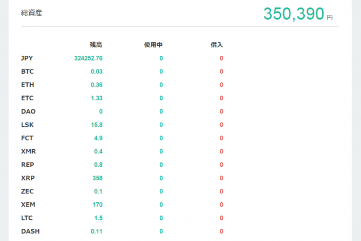Click the LTC borrowed value 0
The width and height of the screenshot is (361, 241).
point(221,218)
